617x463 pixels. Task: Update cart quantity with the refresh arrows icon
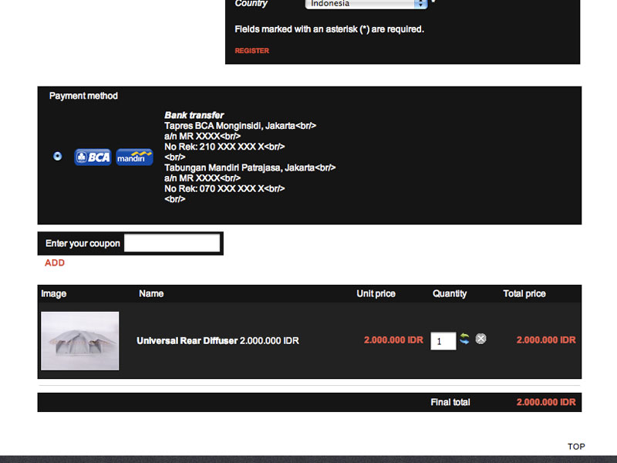pyautogui.click(x=464, y=339)
